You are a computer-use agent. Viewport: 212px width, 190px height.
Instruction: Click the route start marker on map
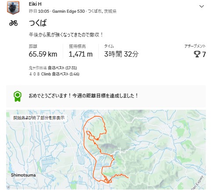[x=109, y=181]
